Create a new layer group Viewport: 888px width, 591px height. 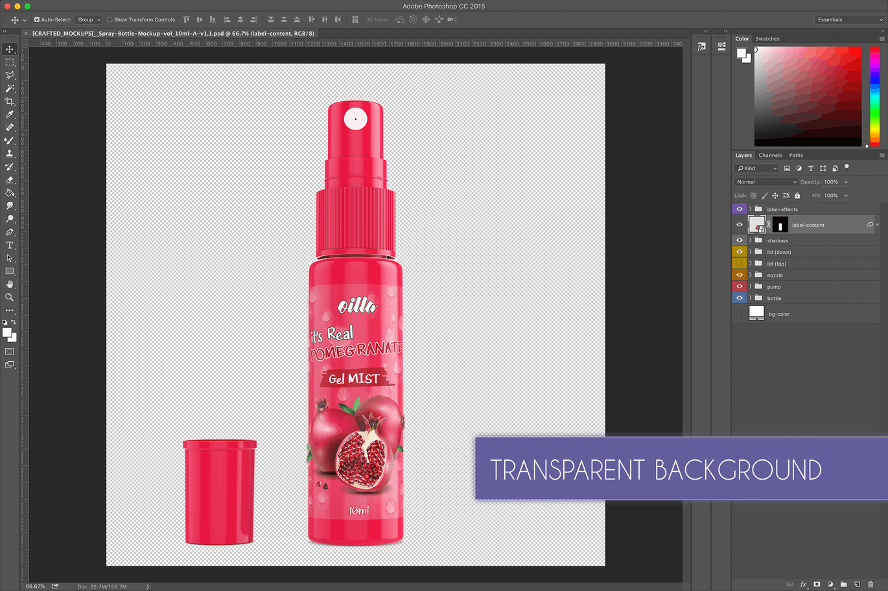pos(844,584)
